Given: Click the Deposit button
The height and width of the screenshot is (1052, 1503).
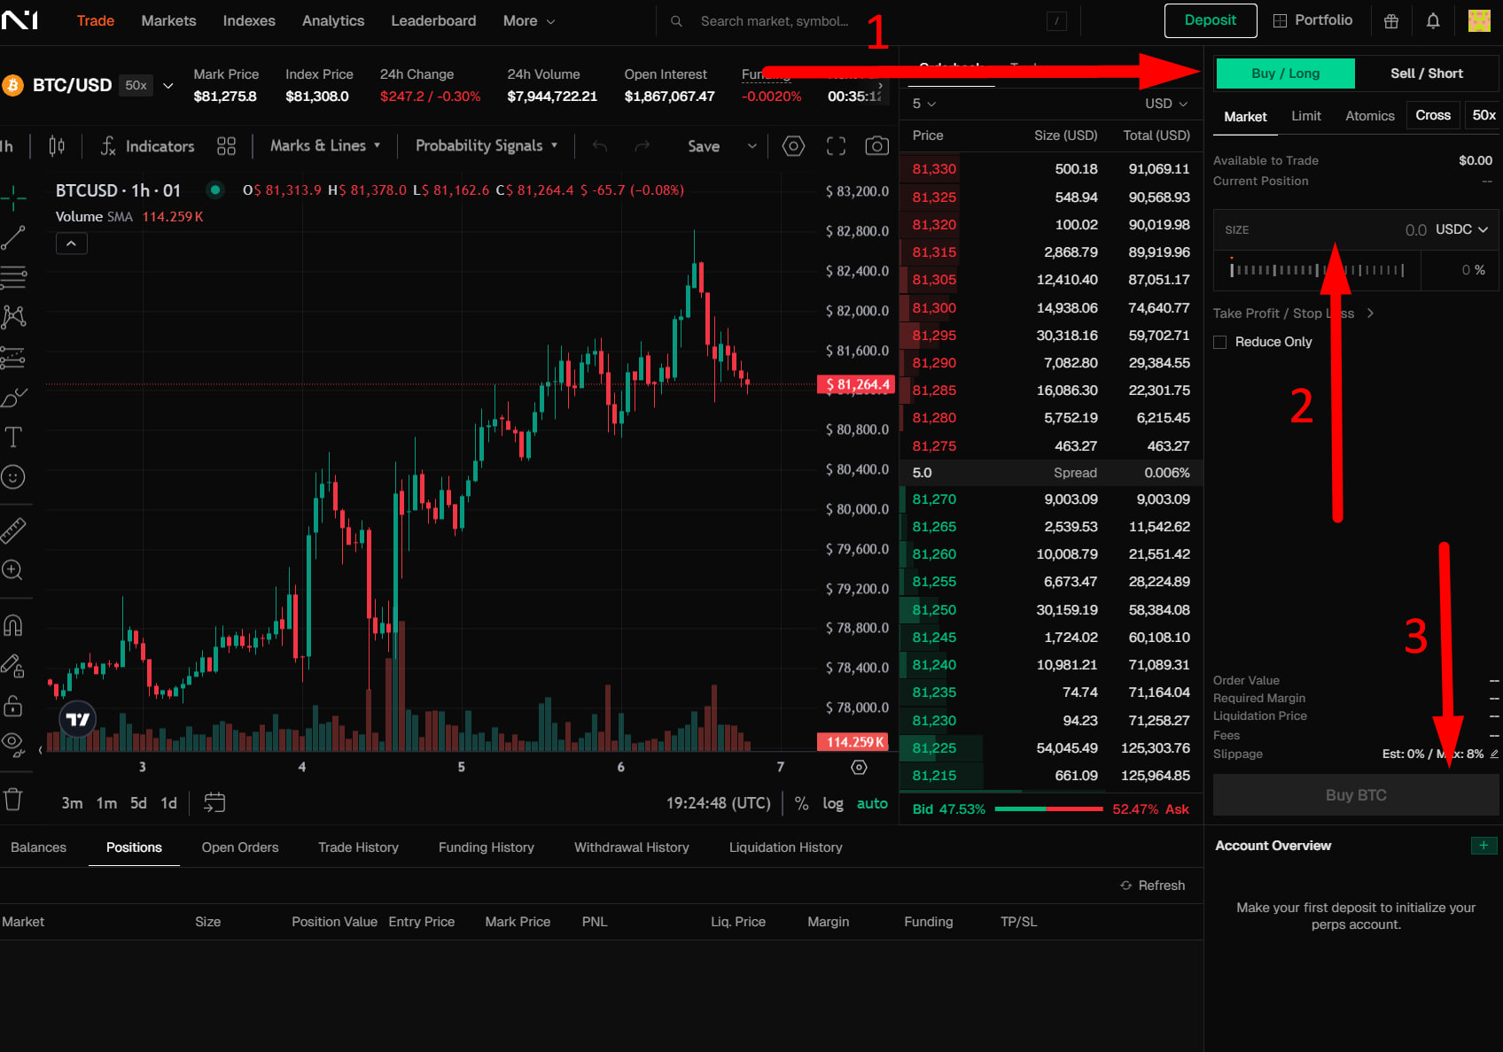Looking at the screenshot, I should (x=1211, y=20).
